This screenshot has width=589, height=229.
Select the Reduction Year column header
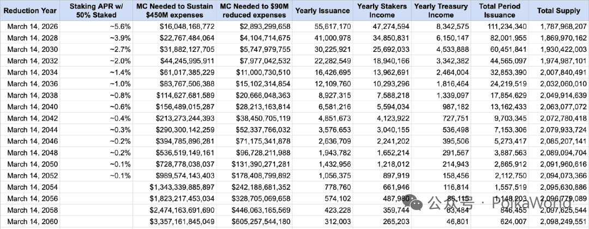point(30,10)
